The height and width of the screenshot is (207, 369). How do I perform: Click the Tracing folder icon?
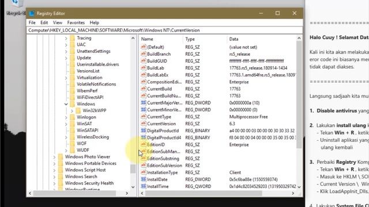pyautogui.click(x=73, y=38)
